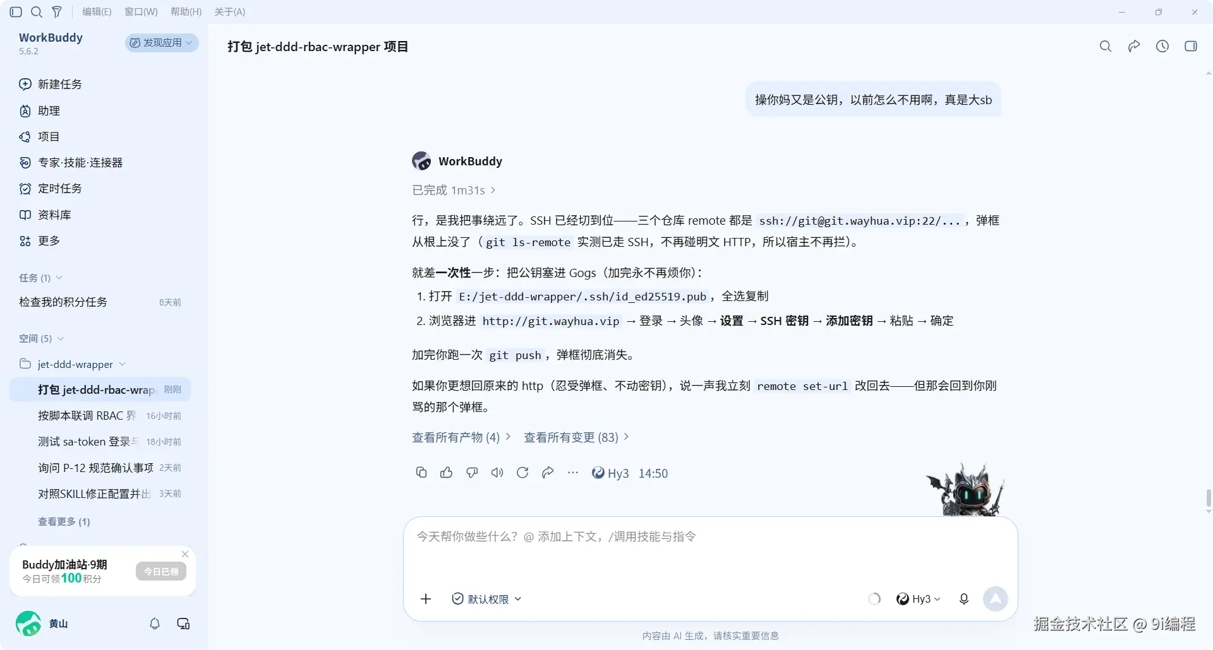Collapse the jet-ddd-wrapper folder

(x=73, y=365)
